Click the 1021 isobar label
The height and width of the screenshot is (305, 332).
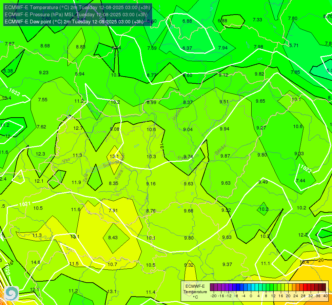25,204
